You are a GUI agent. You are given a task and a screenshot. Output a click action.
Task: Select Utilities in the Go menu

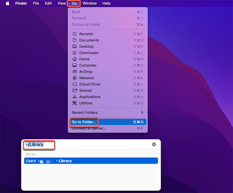(x=86, y=103)
